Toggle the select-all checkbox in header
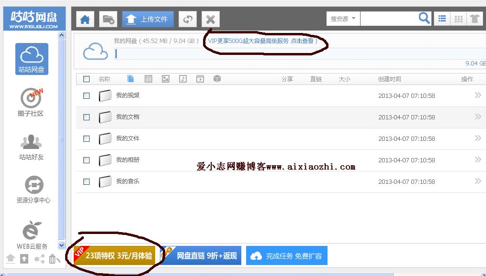486x276 pixels. pyautogui.click(x=87, y=79)
